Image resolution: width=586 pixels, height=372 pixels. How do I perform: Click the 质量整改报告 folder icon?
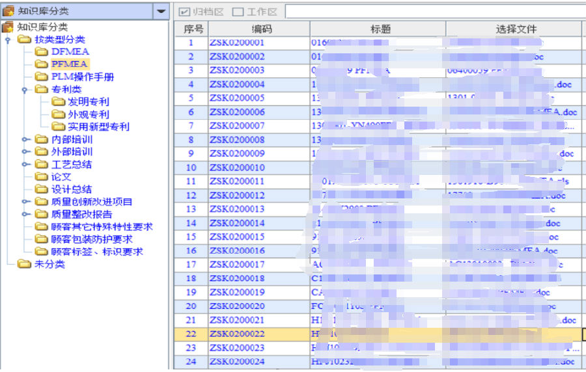[41, 214]
